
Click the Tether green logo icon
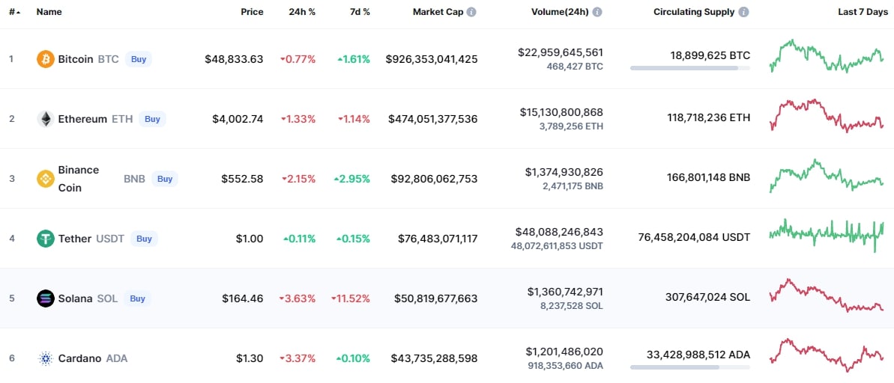[46, 239]
